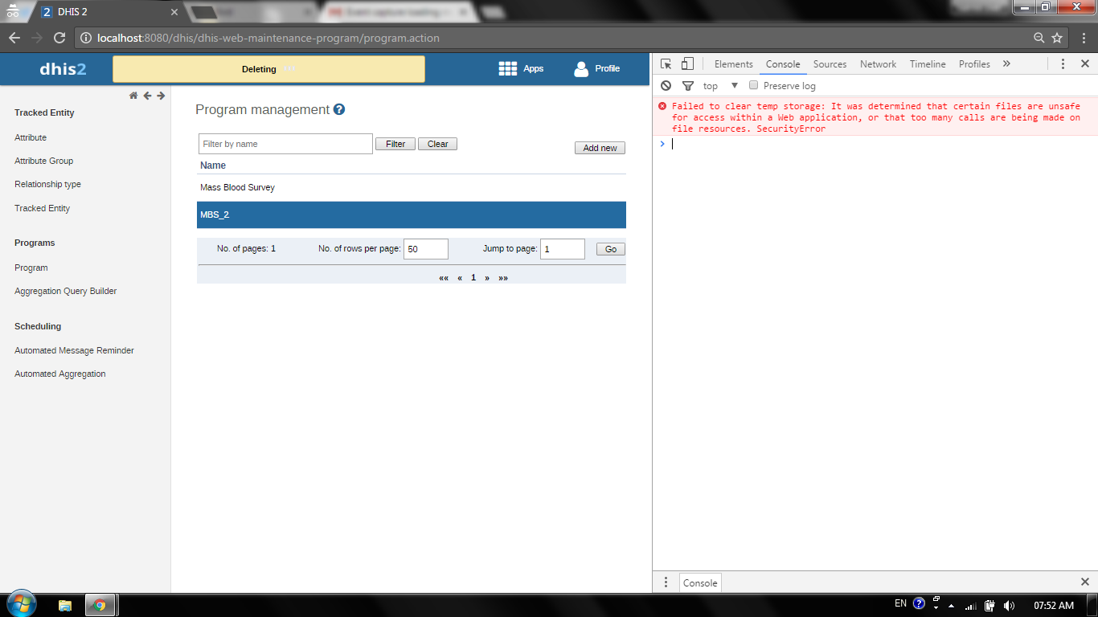Go to the first page with ««
Image resolution: width=1098 pixels, height=617 pixels.
click(444, 278)
